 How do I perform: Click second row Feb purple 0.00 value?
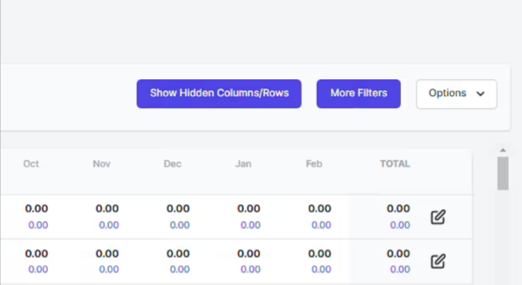coord(321,269)
